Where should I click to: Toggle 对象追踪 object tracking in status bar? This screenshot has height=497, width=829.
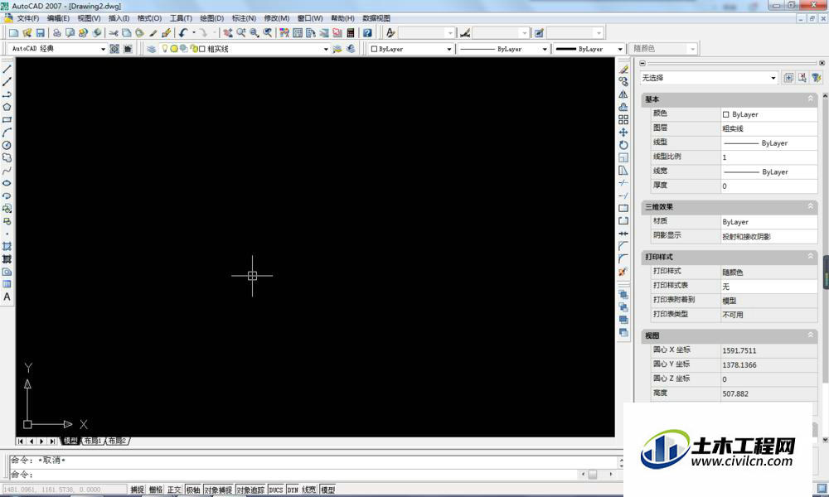[250, 490]
